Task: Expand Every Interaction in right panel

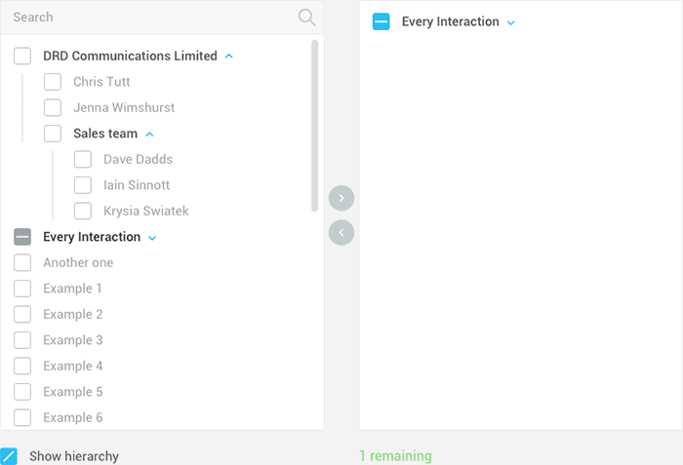Action: tap(511, 22)
